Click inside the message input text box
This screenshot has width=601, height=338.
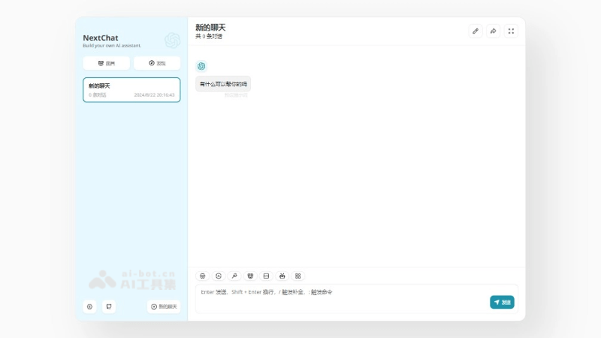coord(338,299)
